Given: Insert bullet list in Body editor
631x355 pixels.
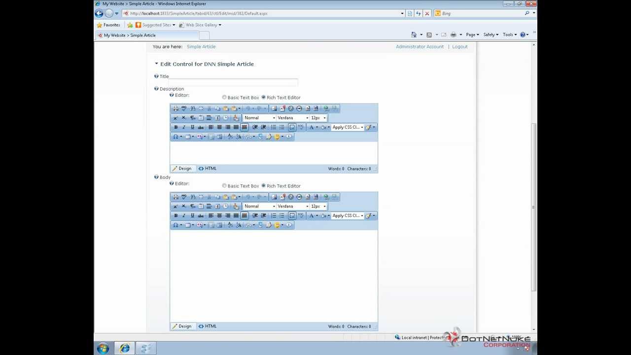Looking at the screenshot, I should pyautogui.click(x=281, y=215).
